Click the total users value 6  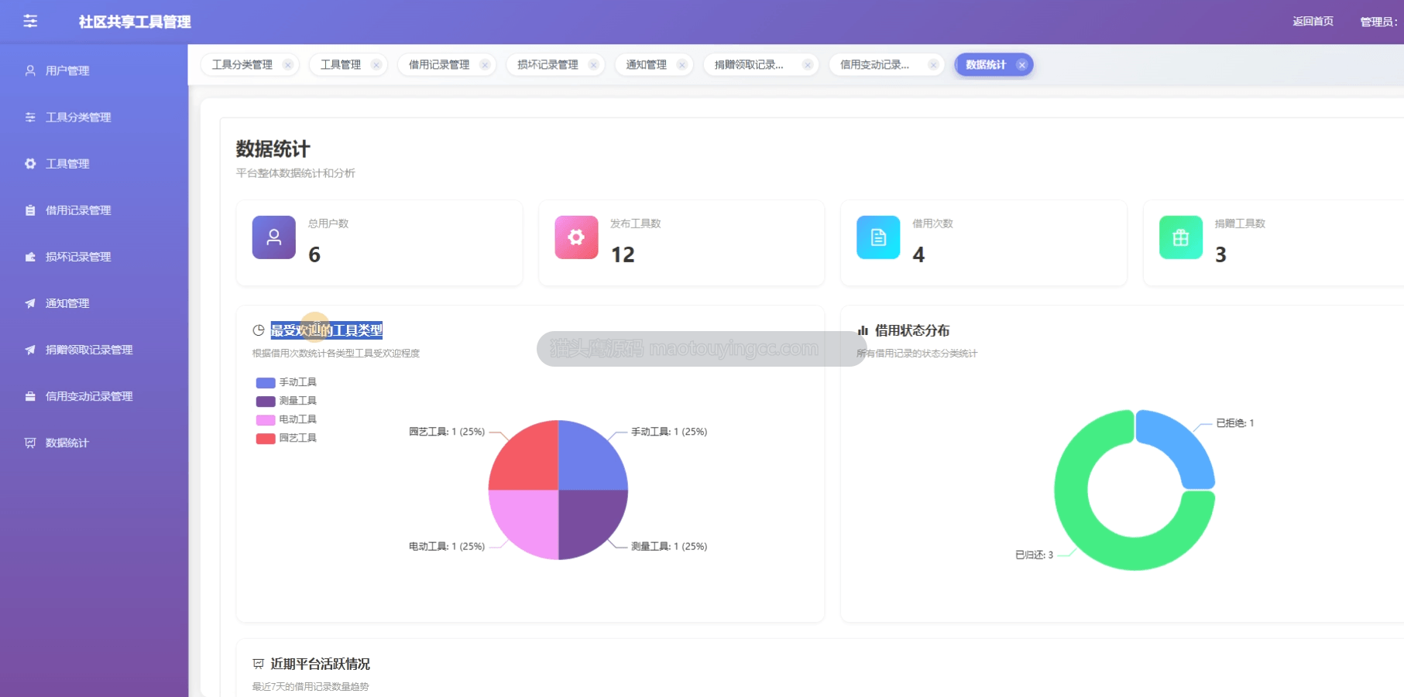[x=314, y=255]
